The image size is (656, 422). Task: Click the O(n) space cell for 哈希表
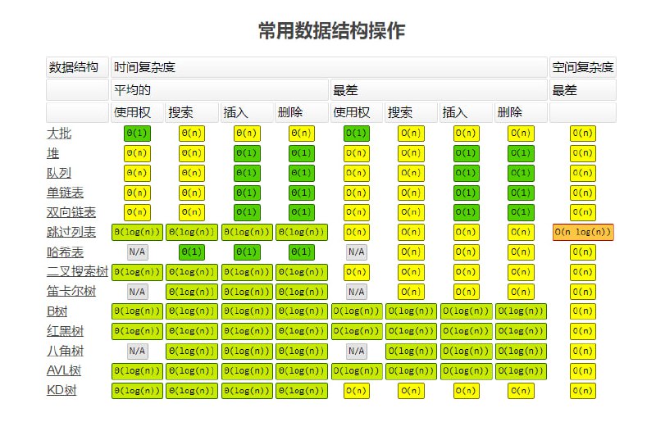pos(583,252)
